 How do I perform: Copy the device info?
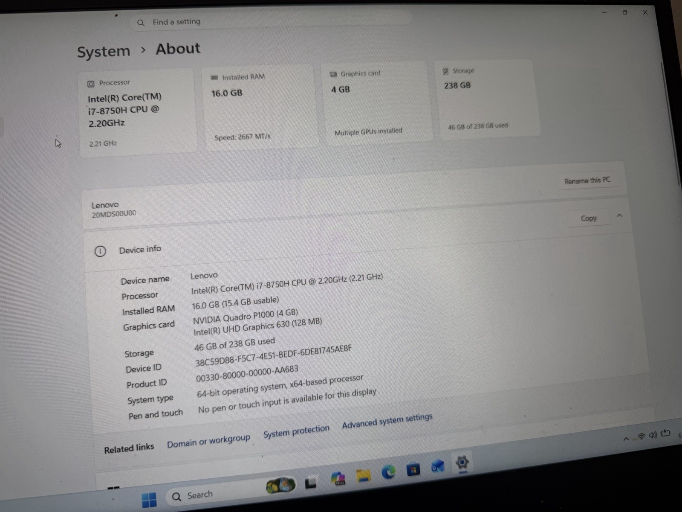(589, 218)
